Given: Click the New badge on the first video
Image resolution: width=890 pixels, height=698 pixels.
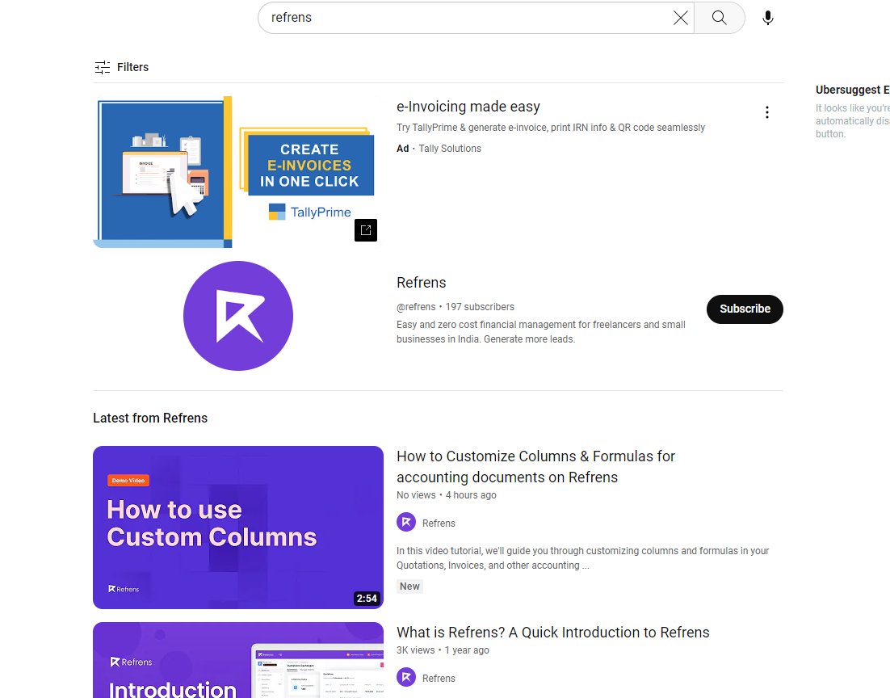Looking at the screenshot, I should coord(409,587).
